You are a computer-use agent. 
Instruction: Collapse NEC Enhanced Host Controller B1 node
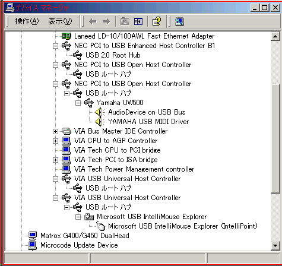pos(55,46)
